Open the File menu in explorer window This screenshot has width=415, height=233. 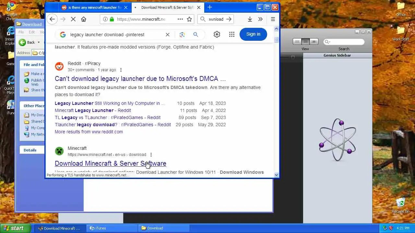pos(21,32)
